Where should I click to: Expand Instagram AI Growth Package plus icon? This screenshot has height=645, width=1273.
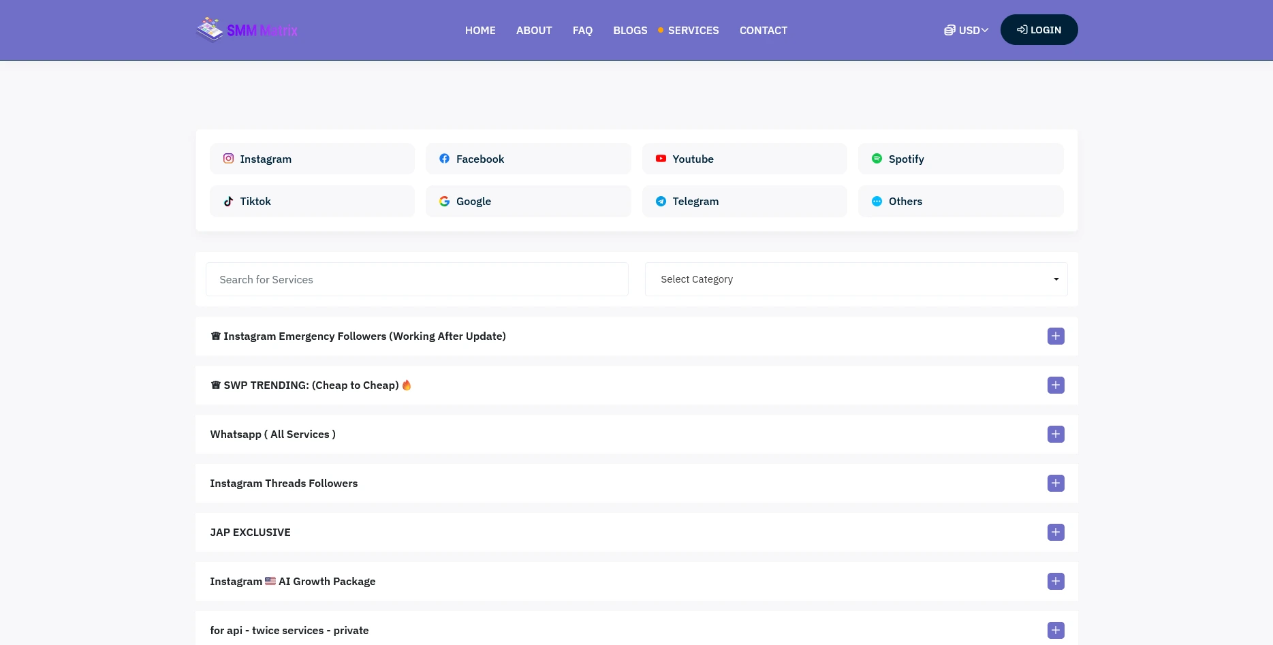pyautogui.click(x=1056, y=581)
